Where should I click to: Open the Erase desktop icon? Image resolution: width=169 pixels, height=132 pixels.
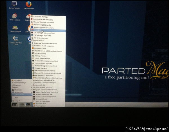pos(28,17)
